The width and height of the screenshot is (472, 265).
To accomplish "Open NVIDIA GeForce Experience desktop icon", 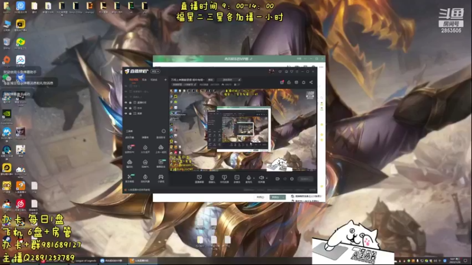I will (6, 114).
